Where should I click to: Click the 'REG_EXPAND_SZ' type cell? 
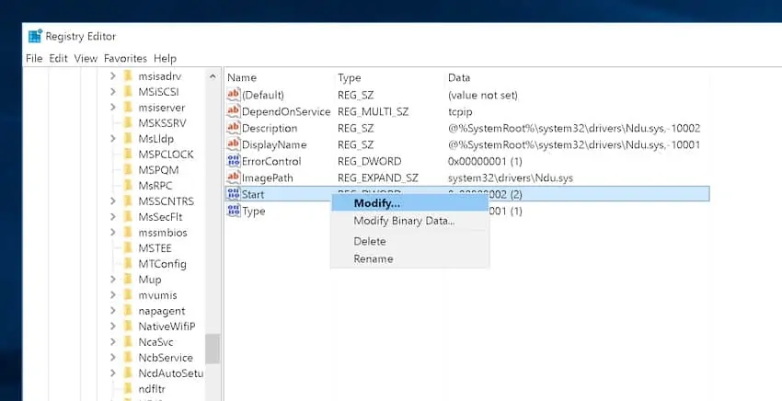(377, 178)
